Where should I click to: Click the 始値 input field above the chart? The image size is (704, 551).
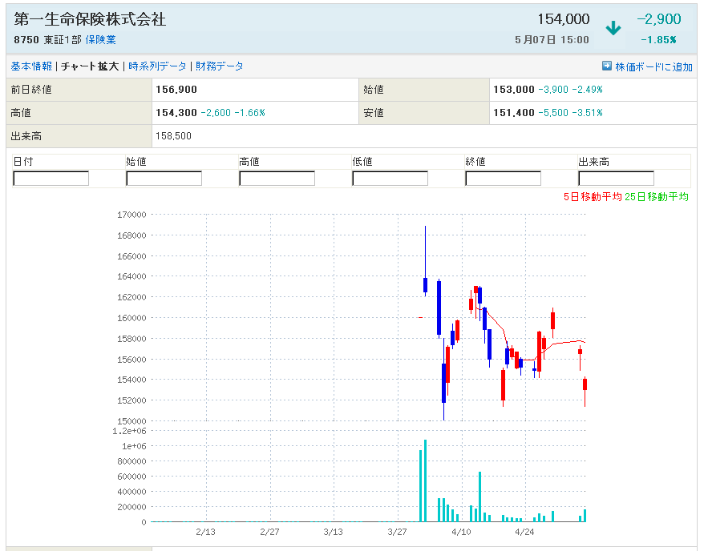click(164, 179)
